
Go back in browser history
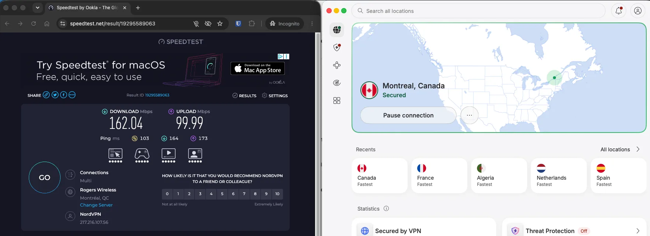[x=7, y=24]
